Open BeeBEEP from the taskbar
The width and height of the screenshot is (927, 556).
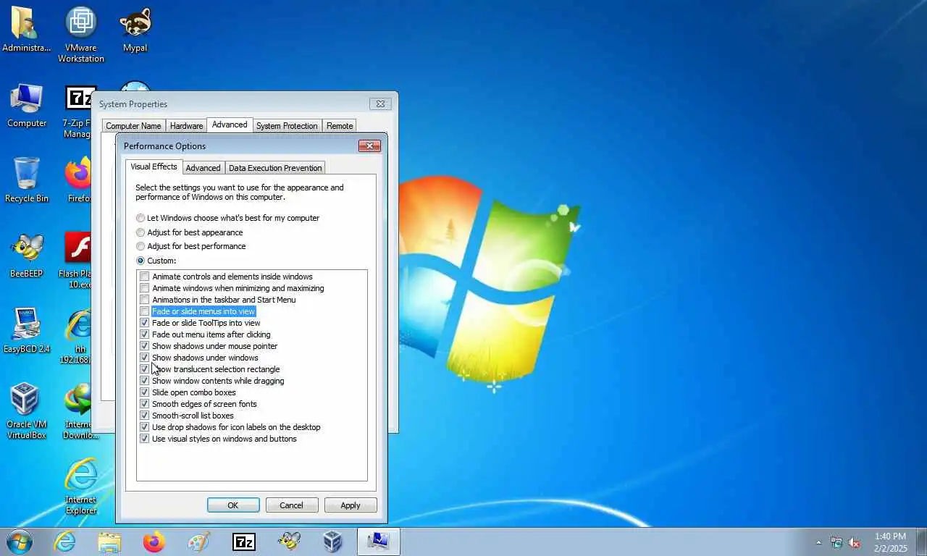(x=288, y=542)
